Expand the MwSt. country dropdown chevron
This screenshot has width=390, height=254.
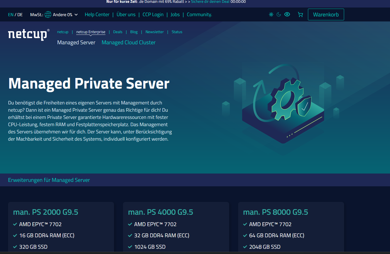(76, 15)
